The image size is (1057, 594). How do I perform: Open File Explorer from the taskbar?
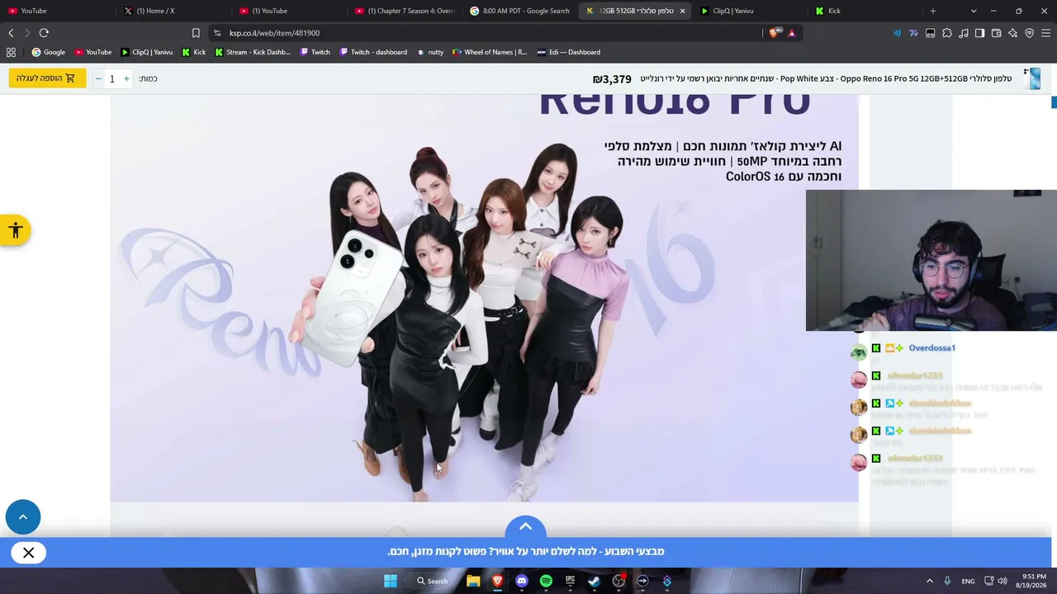coord(473,581)
